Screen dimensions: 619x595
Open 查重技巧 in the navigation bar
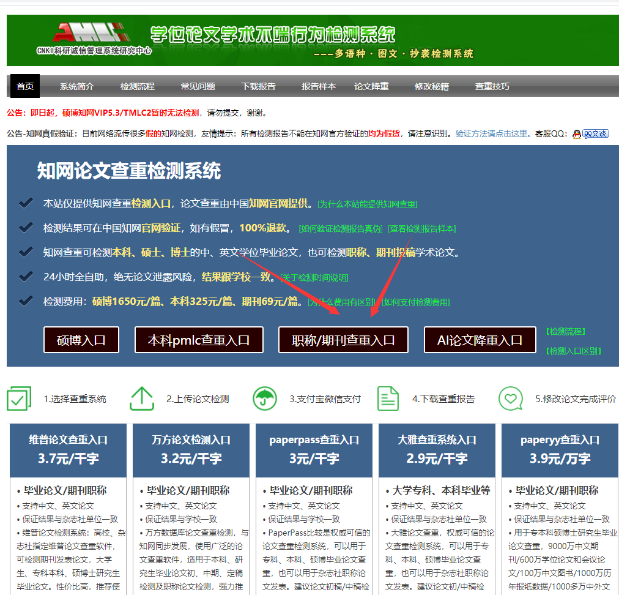492,86
